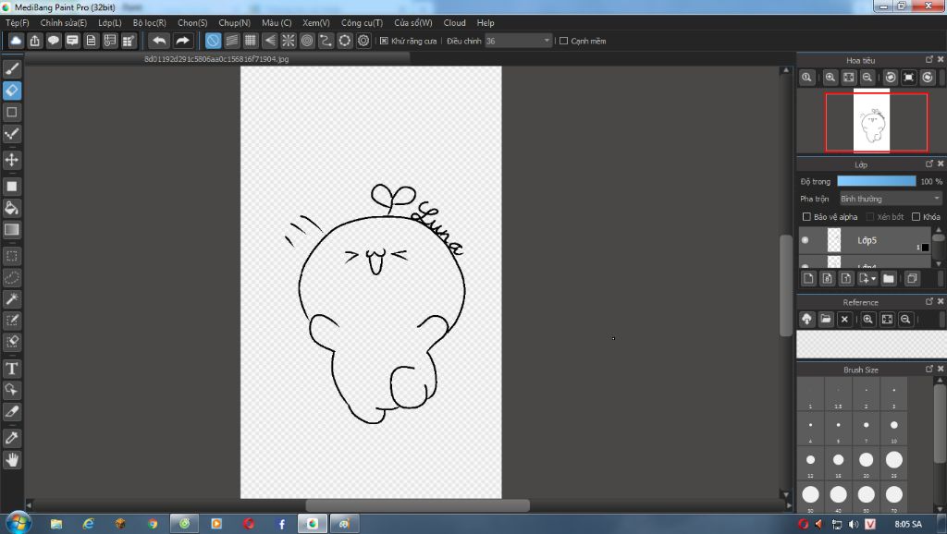Turn snap off with the Snap Off icon

(x=214, y=41)
